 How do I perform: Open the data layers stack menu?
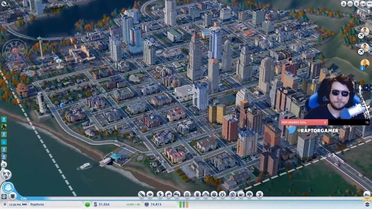click(x=367, y=204)
